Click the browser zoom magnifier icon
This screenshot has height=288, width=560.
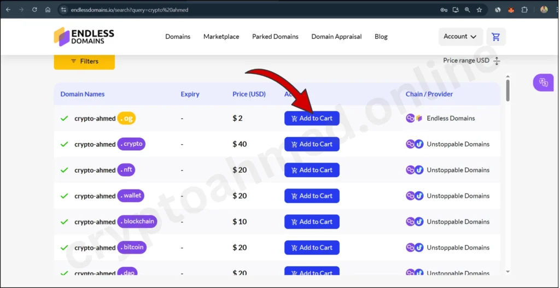click(x=467, y=10)
